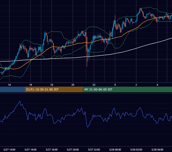Click the NY 21:00-06:00 JST session bar
This screenshot has height=152, width=172.
pos(127,89)
